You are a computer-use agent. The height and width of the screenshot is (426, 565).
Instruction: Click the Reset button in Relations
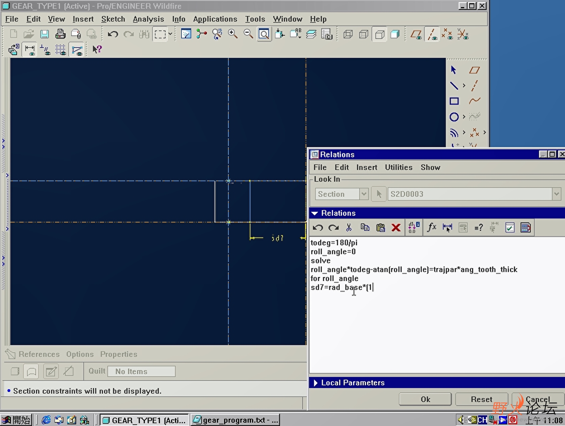[481, 399]
